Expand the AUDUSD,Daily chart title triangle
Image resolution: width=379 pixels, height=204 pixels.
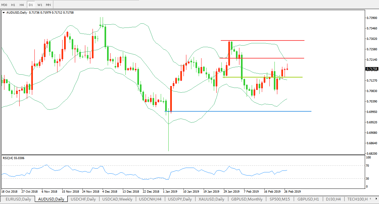pyautogui.click(x=3, y=13)
